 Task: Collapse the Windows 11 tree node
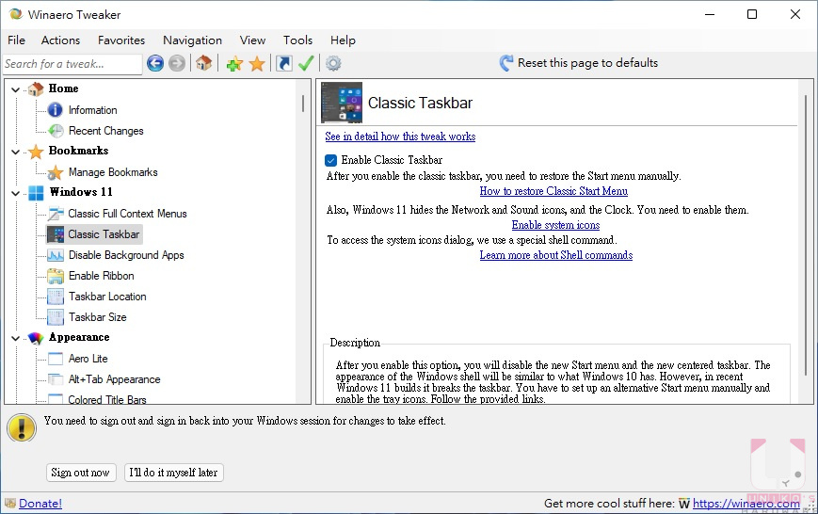pos(15,193)
